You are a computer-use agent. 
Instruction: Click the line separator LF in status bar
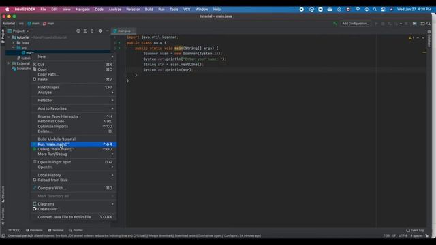click(394, 236)
